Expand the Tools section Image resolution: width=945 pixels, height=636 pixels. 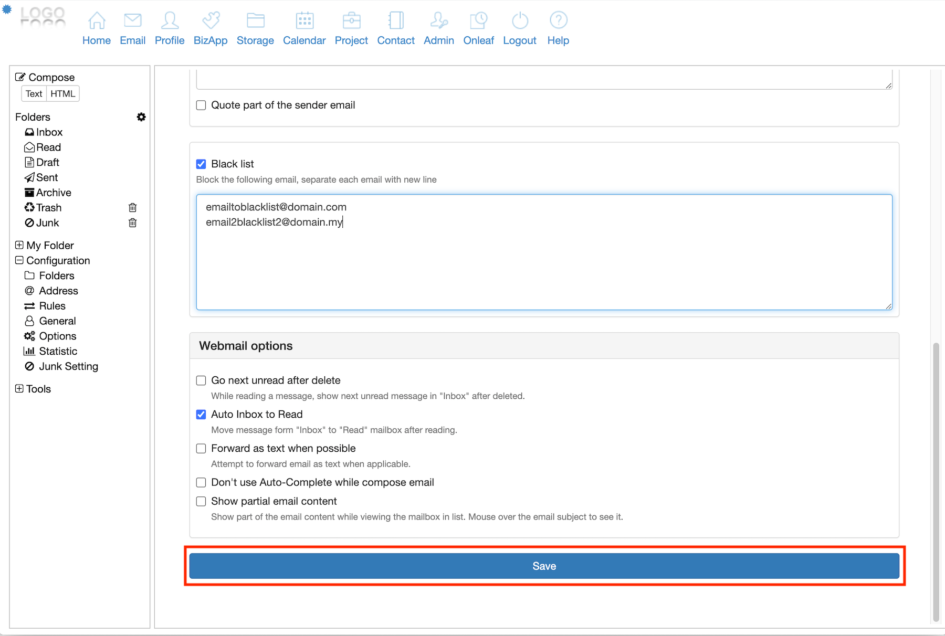click(x=19, y=389)
